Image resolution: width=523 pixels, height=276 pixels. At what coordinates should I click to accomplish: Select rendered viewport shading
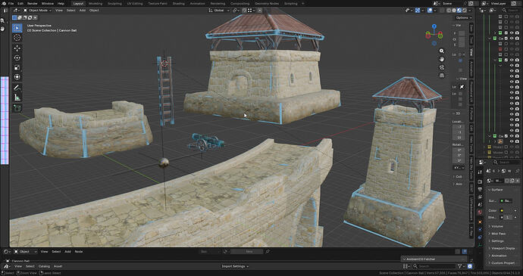click(x=464, y=11)
